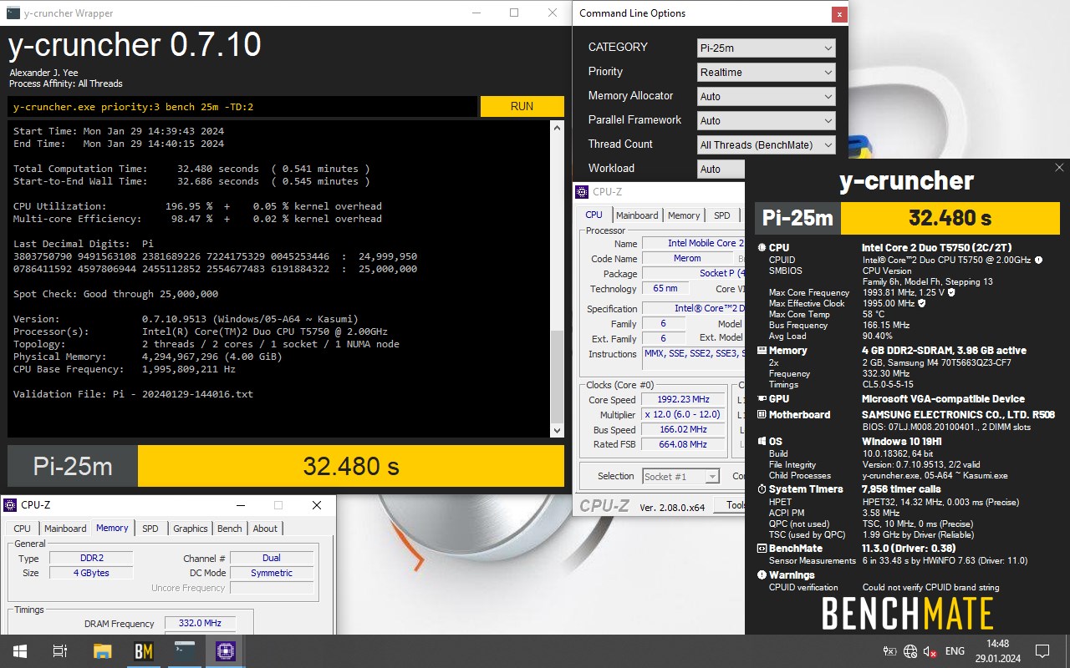Click the BENCHMATE logo in result panel
Image resolution: width=1070 pixels, height=668 pixels.
click(x=907, y=614)
